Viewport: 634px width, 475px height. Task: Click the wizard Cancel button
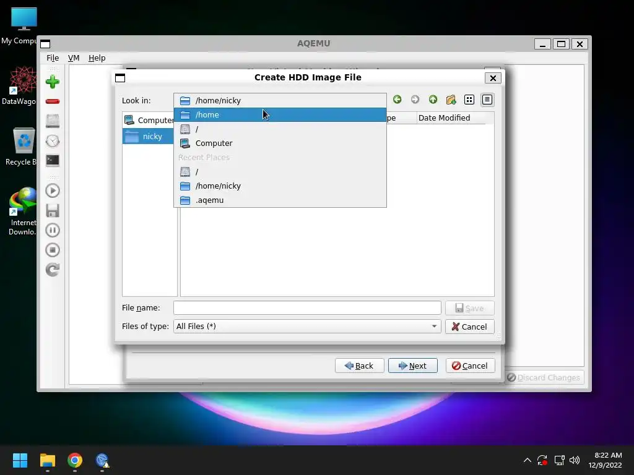coord(471,366)
